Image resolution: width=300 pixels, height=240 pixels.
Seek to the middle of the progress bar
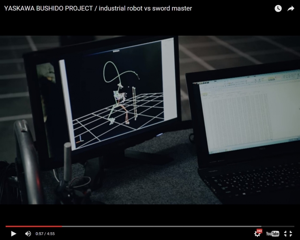coord(150,226)
